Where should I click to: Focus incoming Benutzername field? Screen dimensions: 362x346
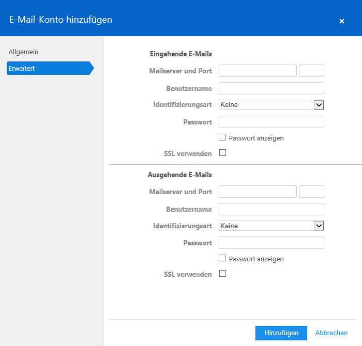tap(271, 88)
